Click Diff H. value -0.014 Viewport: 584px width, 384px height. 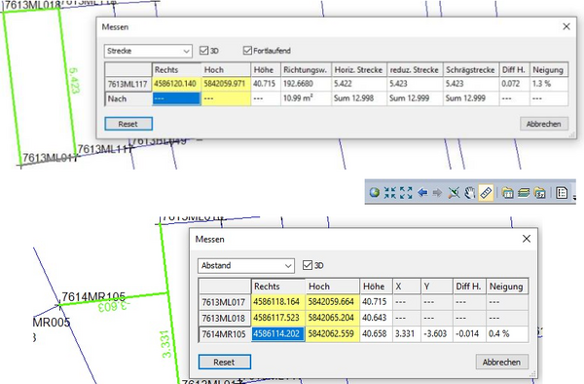(x=469, y=333)
